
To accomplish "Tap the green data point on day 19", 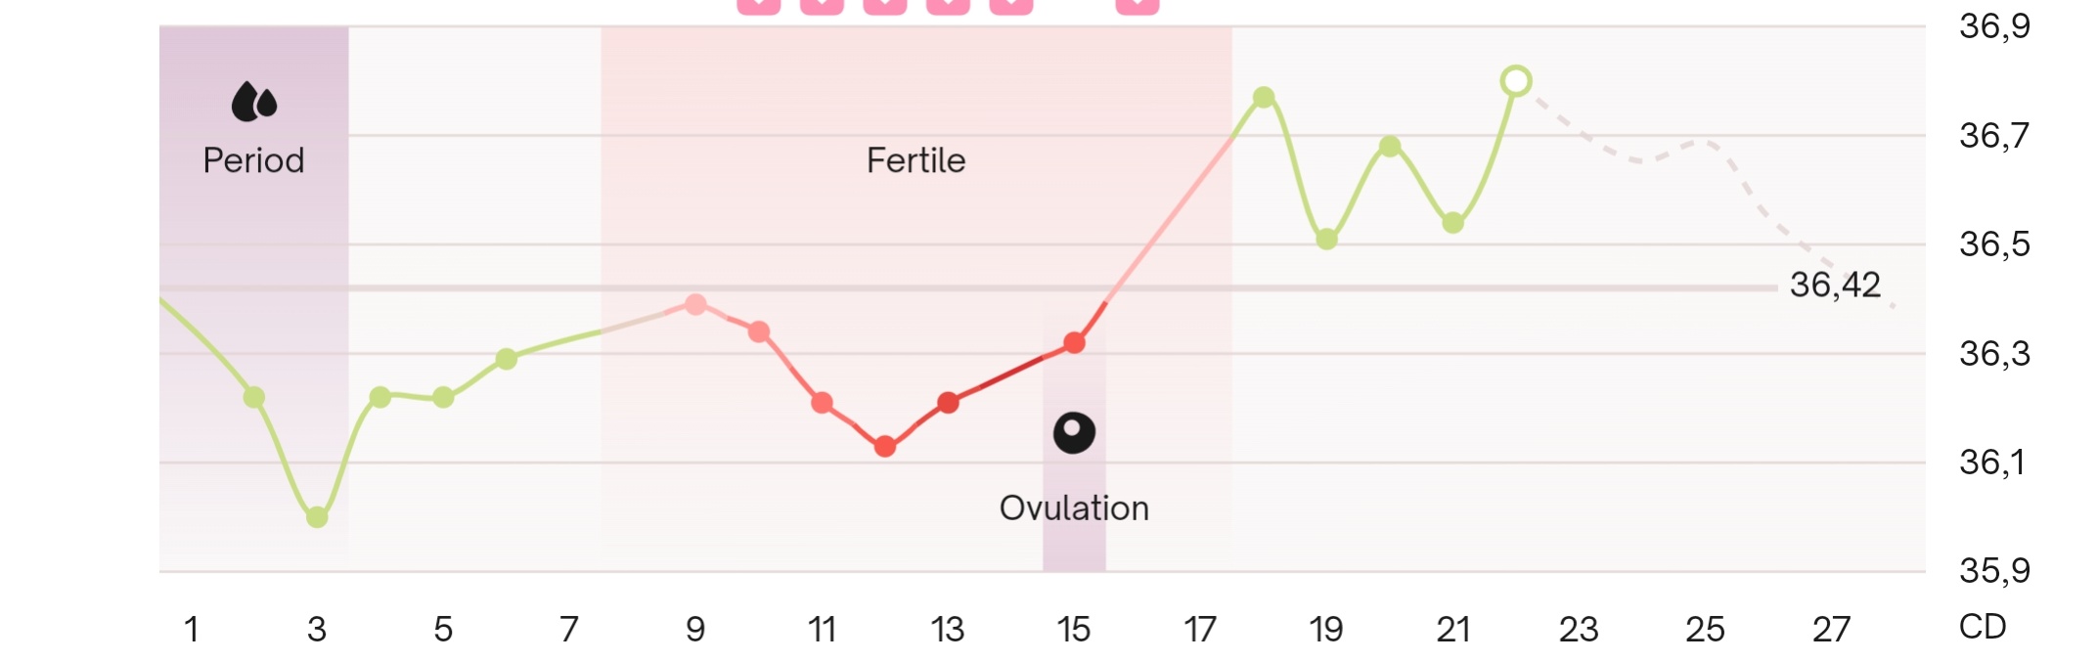I will [x=1326, y=240].
